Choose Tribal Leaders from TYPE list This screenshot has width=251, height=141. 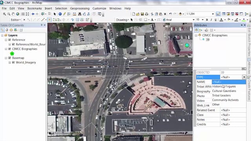tap(229, 96)
